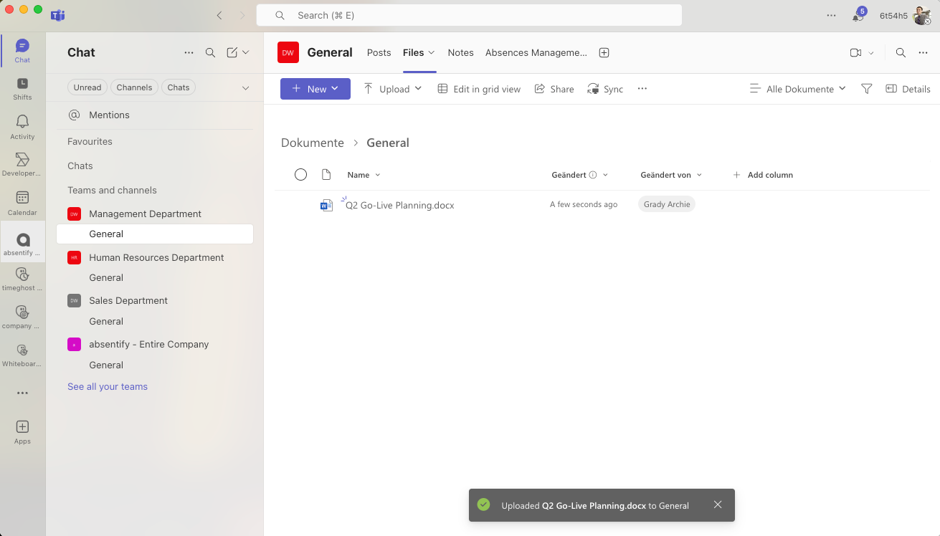Switch to the Notes tab
This screenshot has width=940, height=536.
460,52
